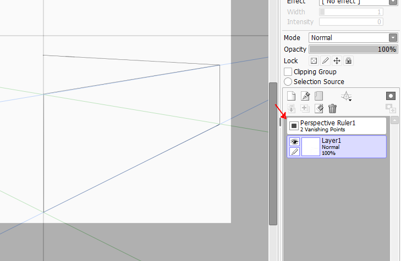
Task: Click the pencil icon on Layer1
Action: 295,152
